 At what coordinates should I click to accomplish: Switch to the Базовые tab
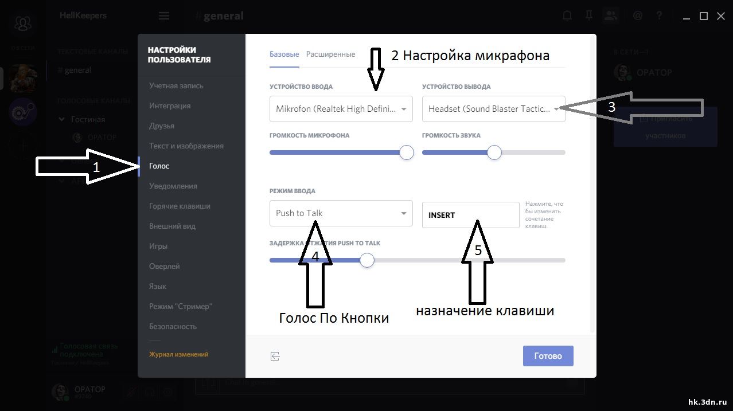click(x=284, y=54)
